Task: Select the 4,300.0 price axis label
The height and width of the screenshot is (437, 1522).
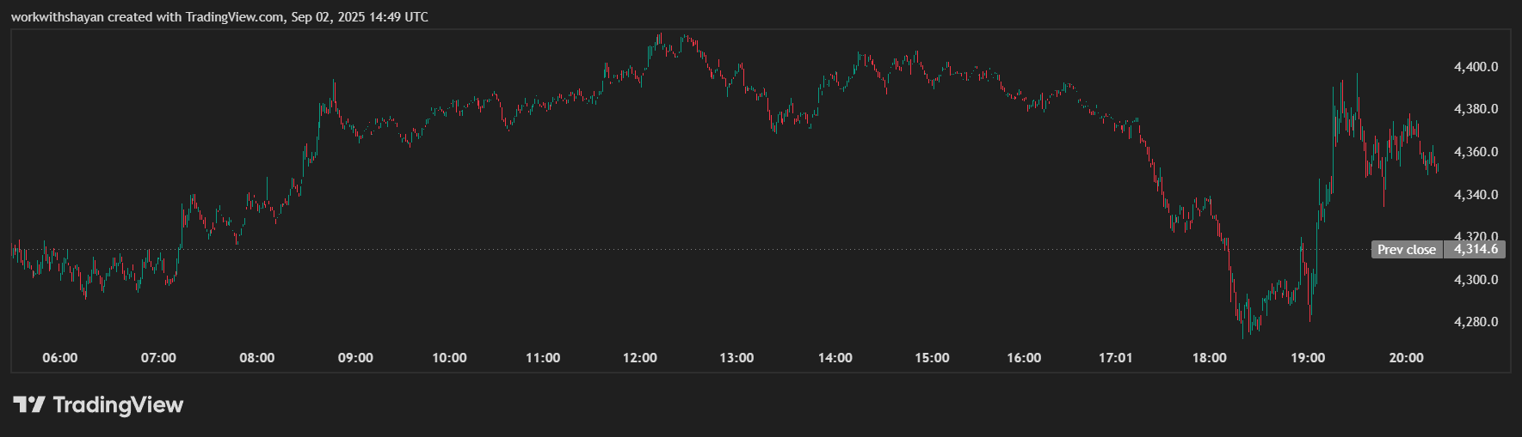Action: tap(1476, 280)
